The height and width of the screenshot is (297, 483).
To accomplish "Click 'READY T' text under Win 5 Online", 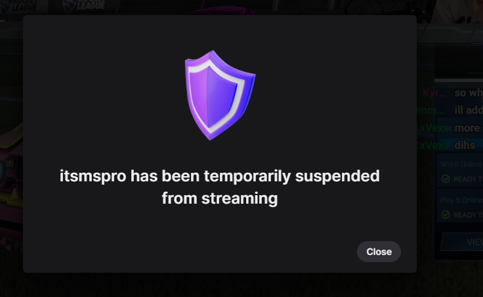I will point(468,179).
